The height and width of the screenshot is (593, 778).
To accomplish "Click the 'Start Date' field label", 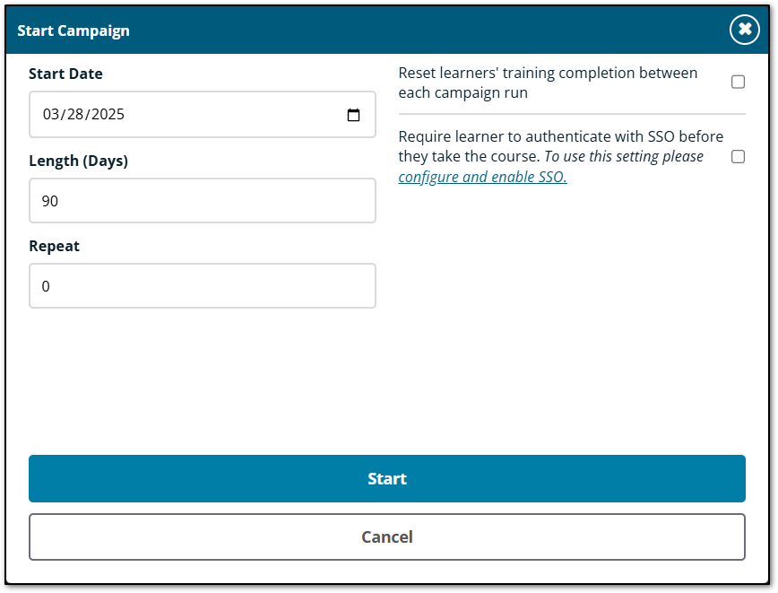I will click(65, 74).
